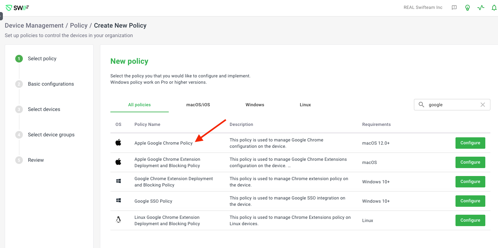The image size is (498, 248).
Task: Switch to the macOS/iOS tab
Action: tap(198, 105)
